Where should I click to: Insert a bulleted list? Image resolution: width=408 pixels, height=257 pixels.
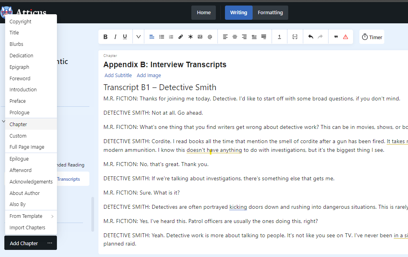coord(162,37)
